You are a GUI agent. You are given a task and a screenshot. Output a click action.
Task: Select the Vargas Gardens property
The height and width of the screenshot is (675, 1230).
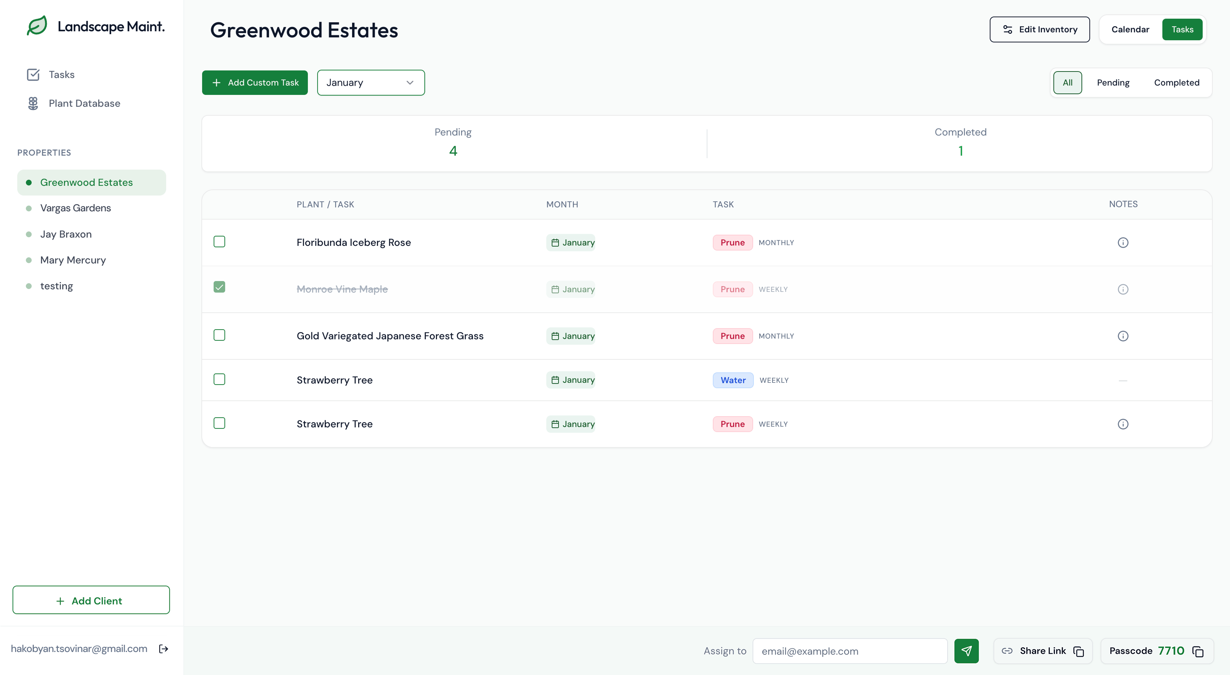click(76, 208)
